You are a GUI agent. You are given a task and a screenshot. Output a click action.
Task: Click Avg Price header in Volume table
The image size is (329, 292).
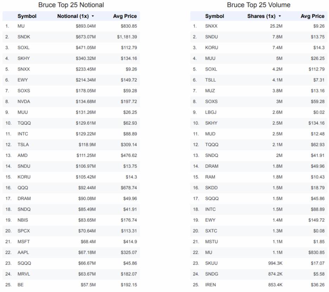pyautogui.click(x=312, y=16)
